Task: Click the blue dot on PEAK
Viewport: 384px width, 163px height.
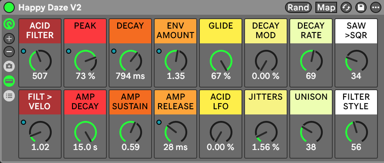Action: (69, 51)
